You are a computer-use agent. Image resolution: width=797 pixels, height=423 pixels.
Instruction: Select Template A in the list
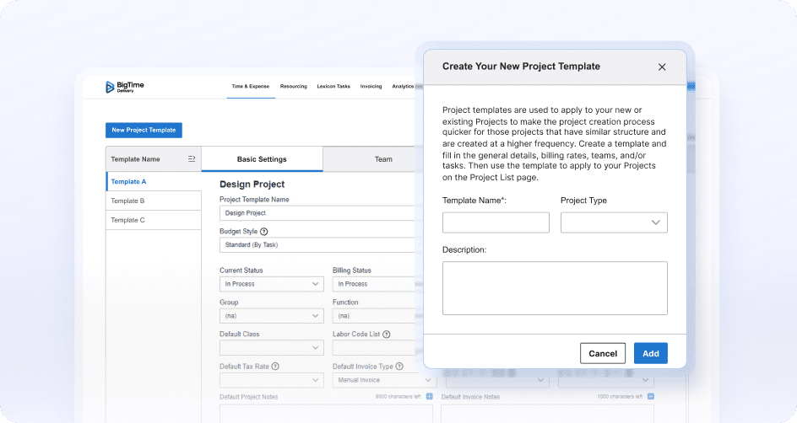(x=154, y=181)
